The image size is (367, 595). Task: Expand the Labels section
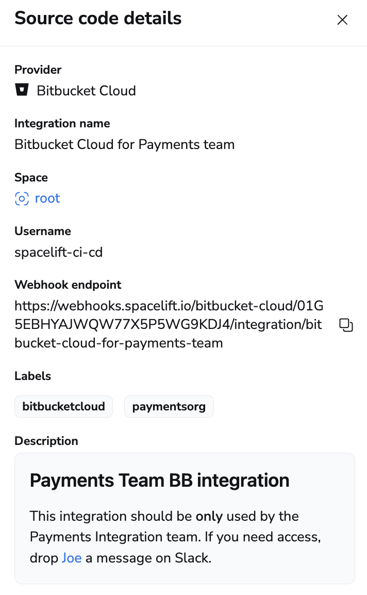(32, 376)
